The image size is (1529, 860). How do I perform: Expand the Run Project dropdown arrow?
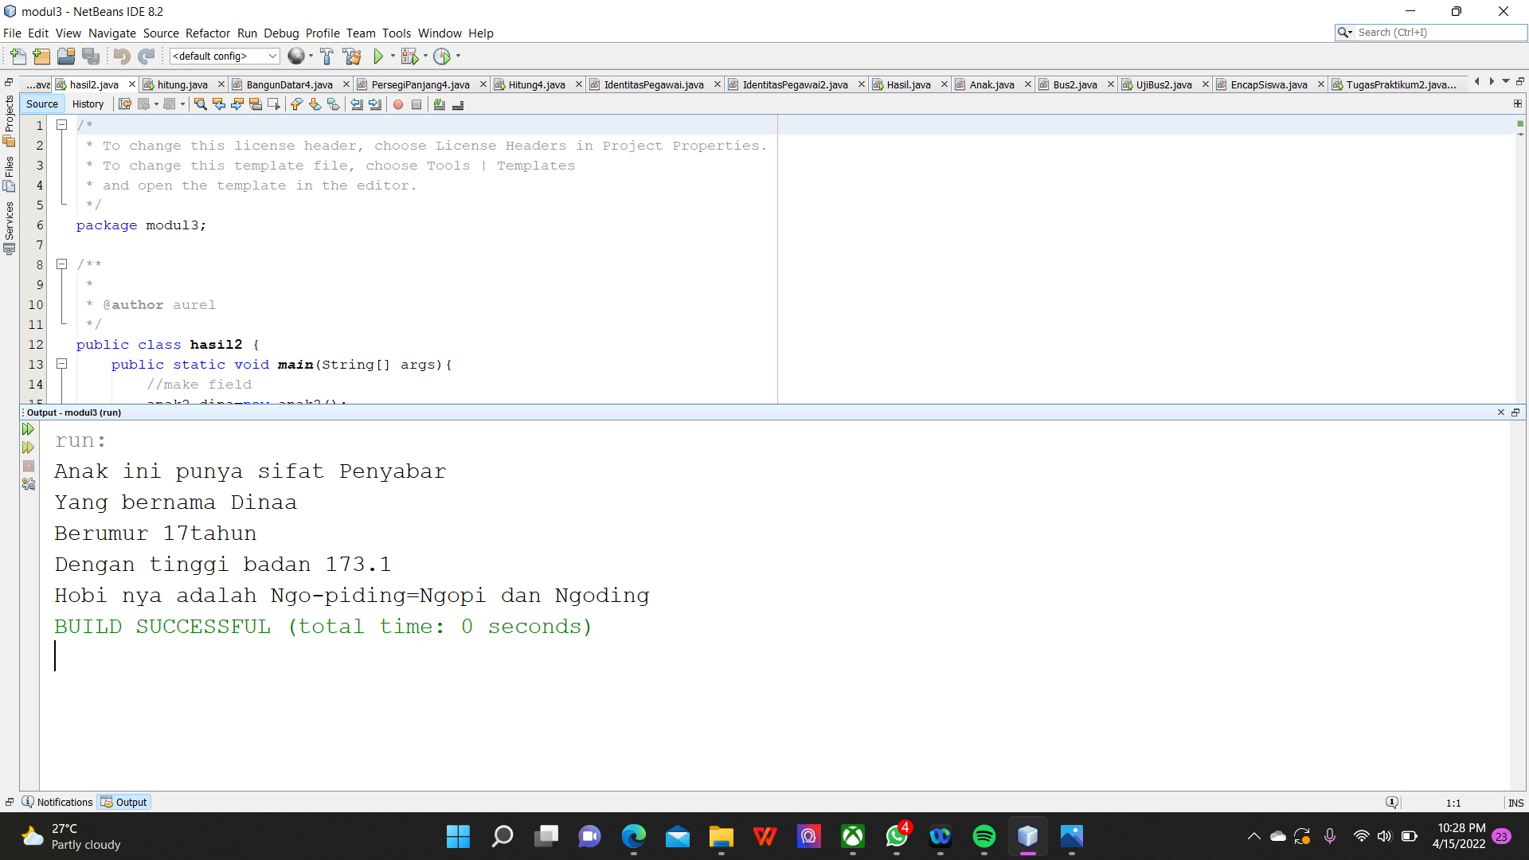tap(393, 56)
